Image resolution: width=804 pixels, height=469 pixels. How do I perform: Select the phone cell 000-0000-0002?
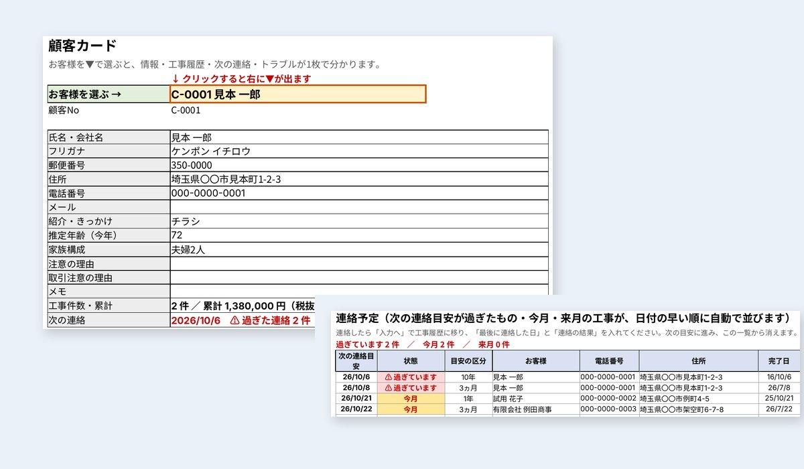[608, 398]
